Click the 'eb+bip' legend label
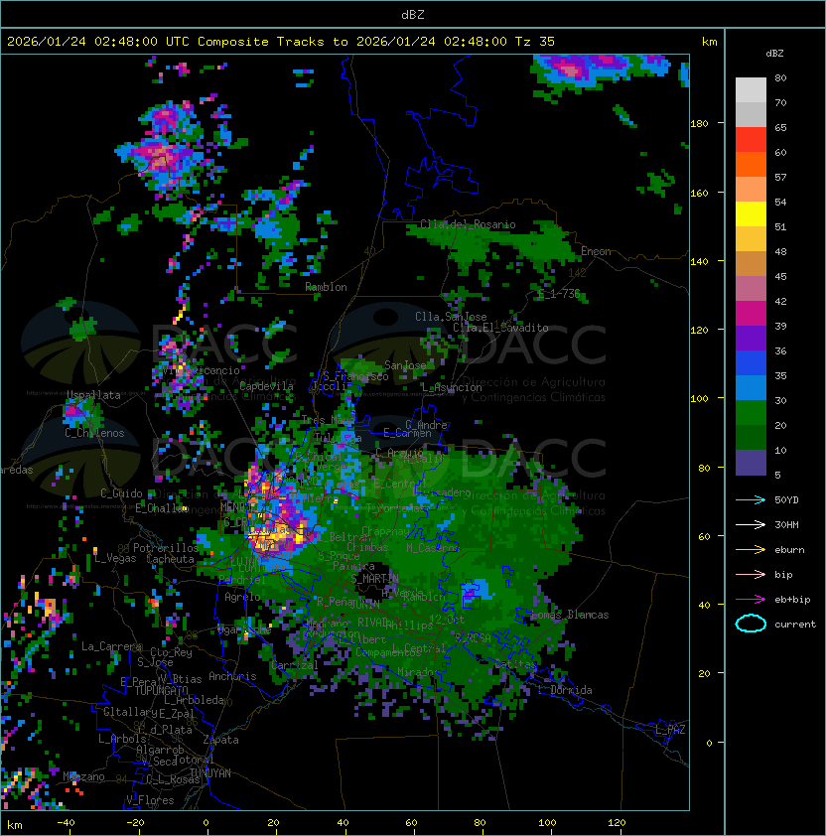This screenshot has width=826, height=836. (792, 600)
